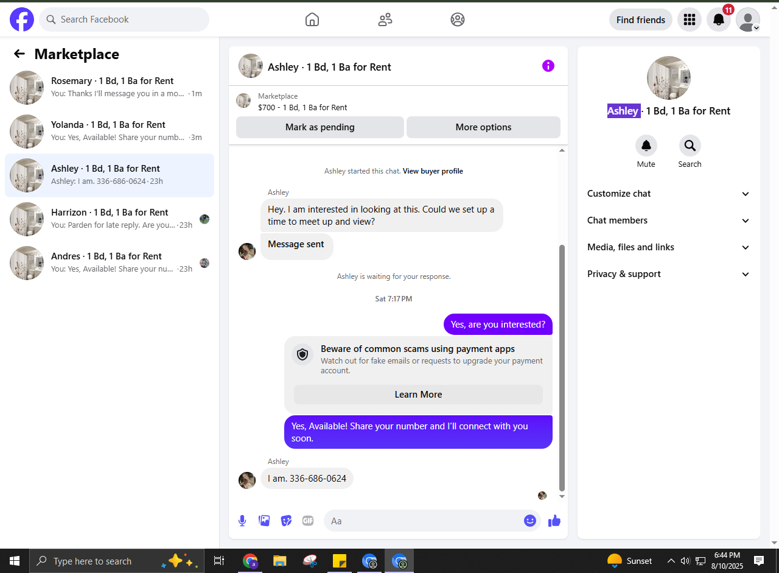Go to Home feed icon
The height and width of the screenshot is (573, 779).
point(312,19)
